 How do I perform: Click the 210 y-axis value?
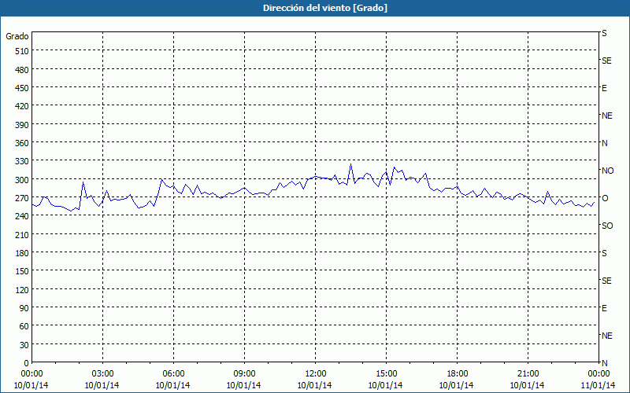pyautogui.click(x=22, y=234)
